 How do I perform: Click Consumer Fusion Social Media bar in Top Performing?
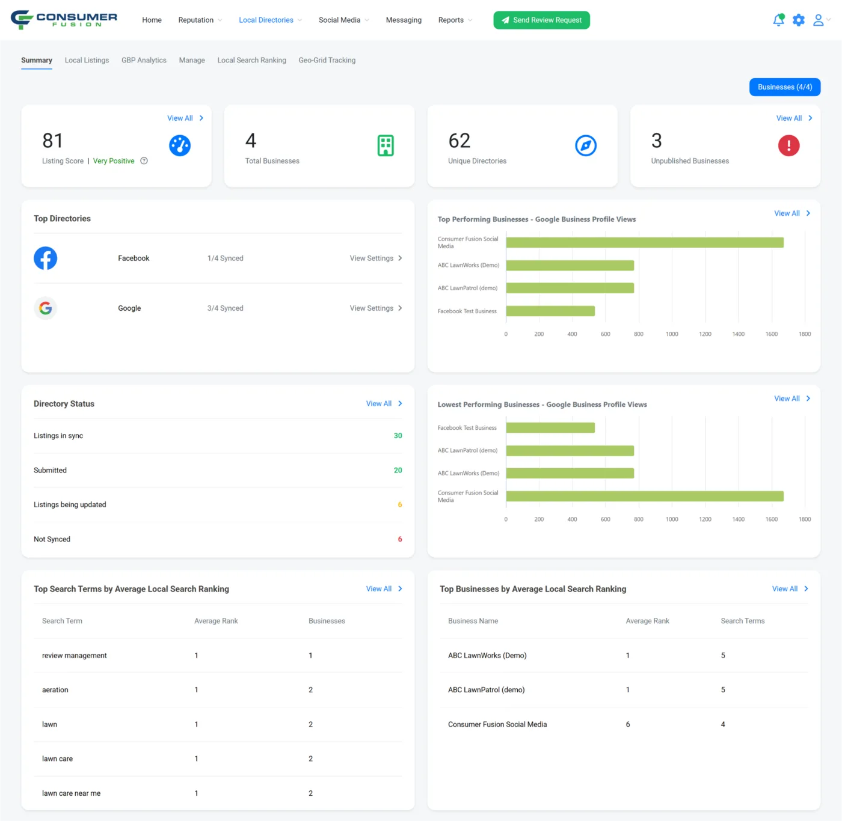pyautogui.click(x=645, y=243)
